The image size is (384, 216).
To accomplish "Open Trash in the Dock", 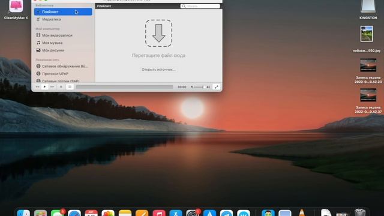I will (x=360, y=212).
